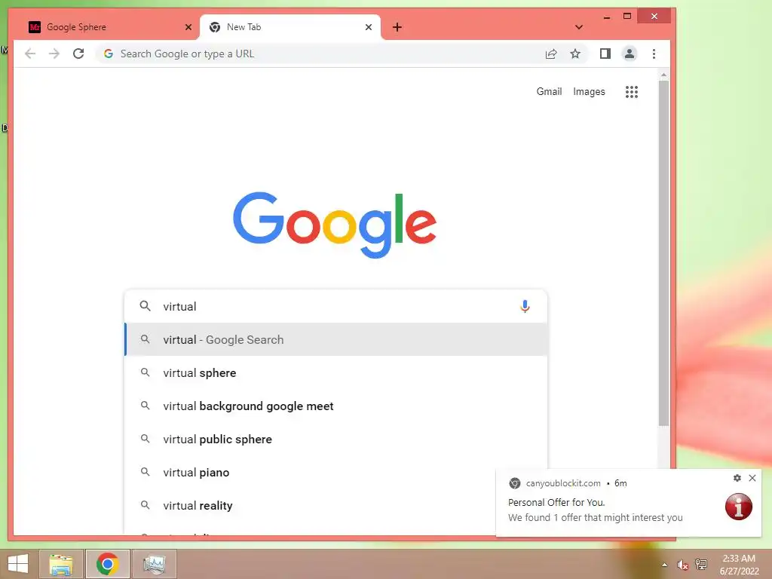This screenshot has height=579, width=772.
Task: Start voice search with microphone icon
Action: pyautogui.click(x=525, y=306)
